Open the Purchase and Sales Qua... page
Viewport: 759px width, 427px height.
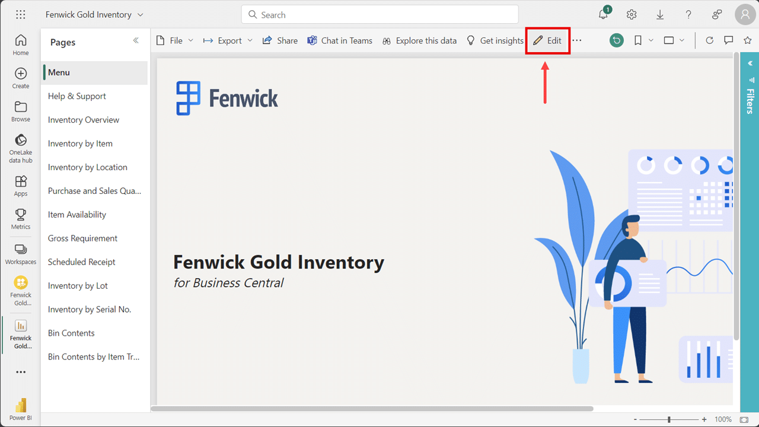point(95,191)
